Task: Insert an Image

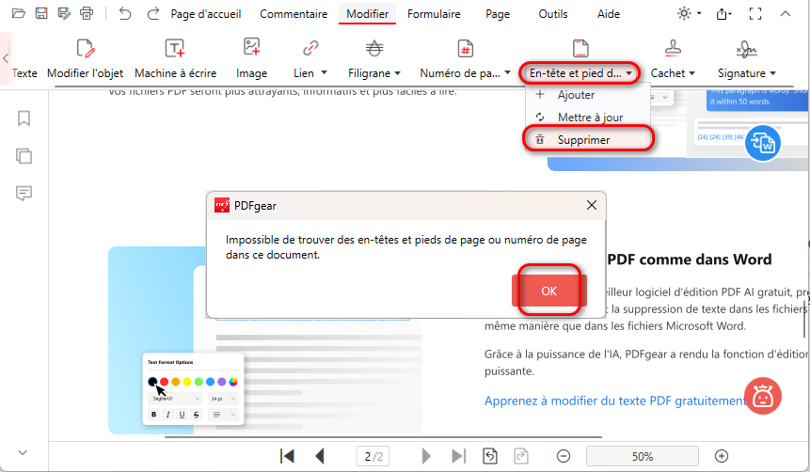Action: coord(251,59)
